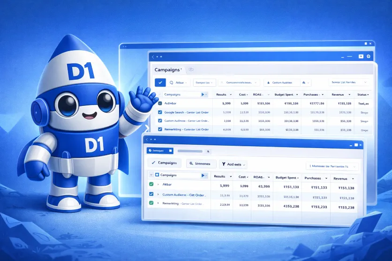392x261 pixels.
Task: Open the Akbar search dropdown in the upper toolbar
Action: (179, 82)
